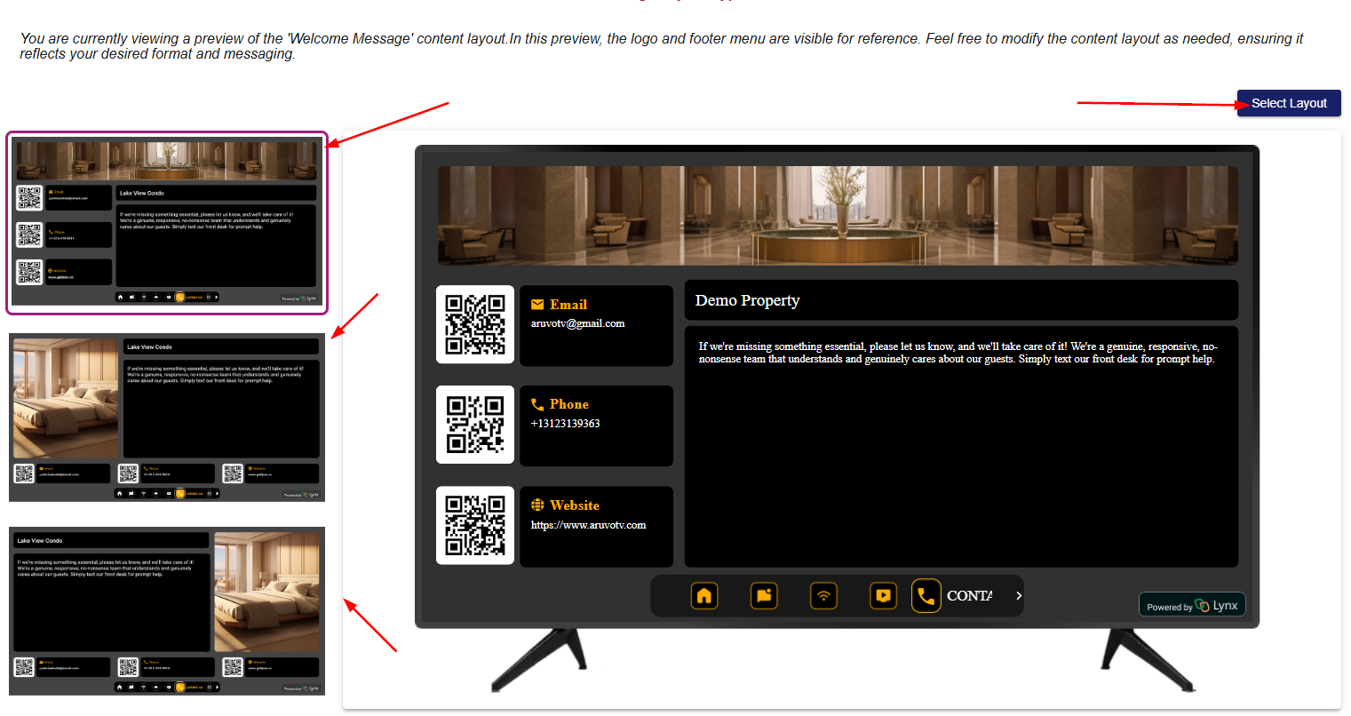The height and width of the screenshot is (716, 1351).
Task: Open the https://www.aruvotv.com link
Action: [x=588, y=525]
